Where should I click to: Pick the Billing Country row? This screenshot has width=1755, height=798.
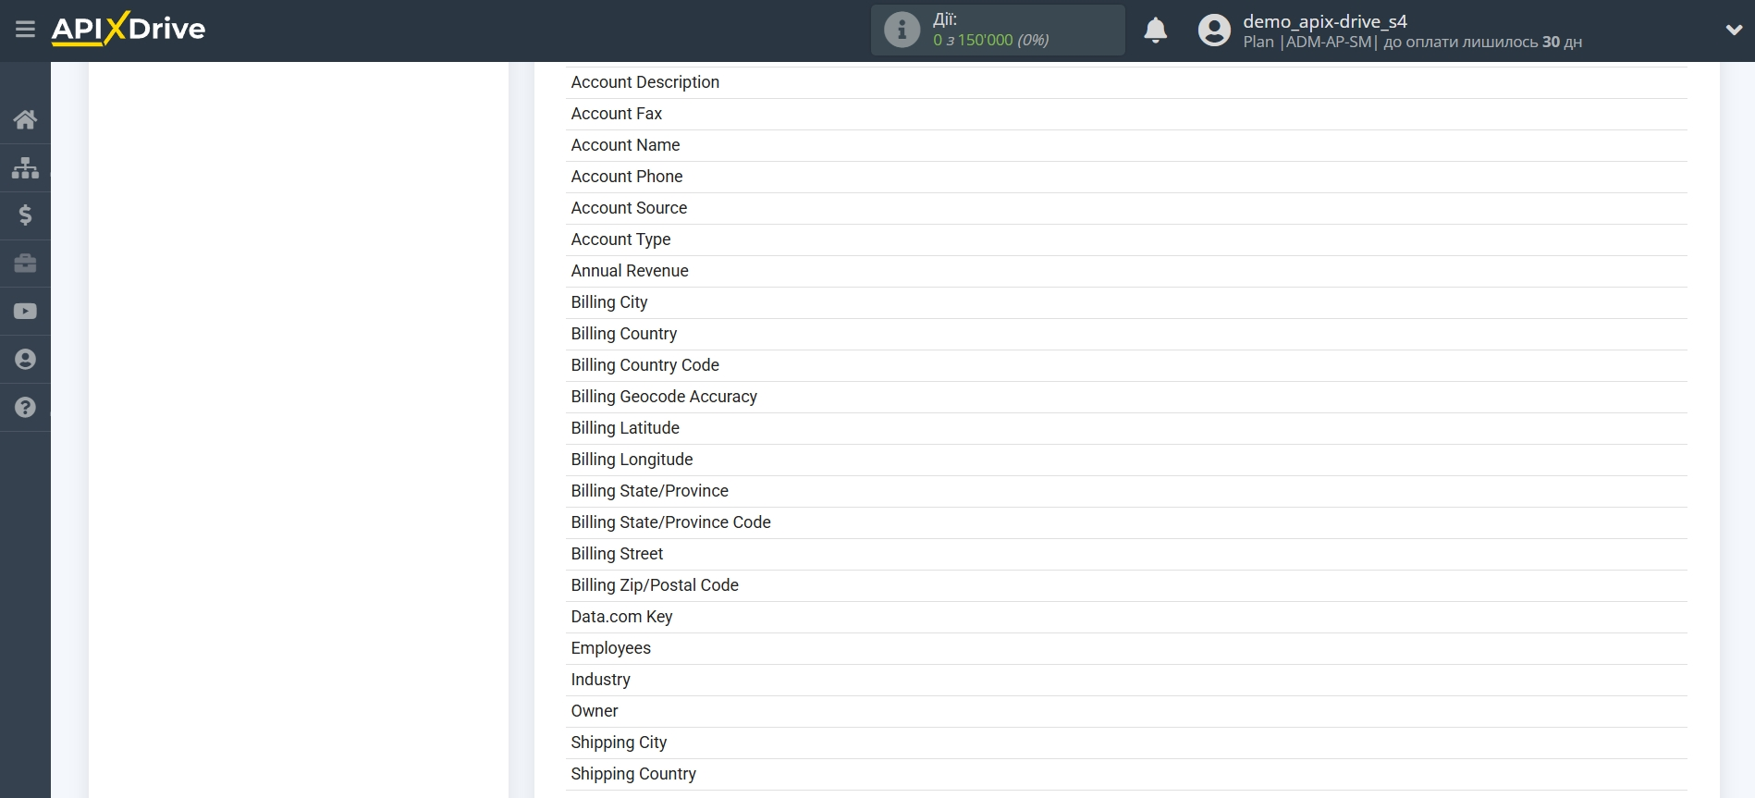coord(1126,334)
